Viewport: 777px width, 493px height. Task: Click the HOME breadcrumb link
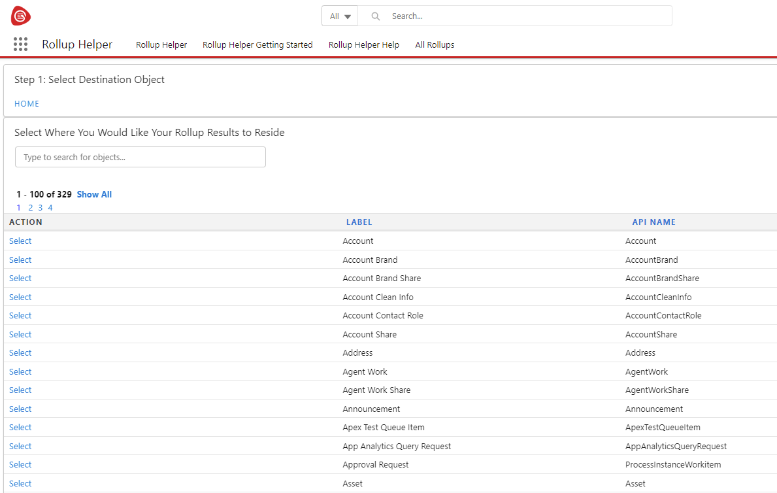click(x=27, y=104)
